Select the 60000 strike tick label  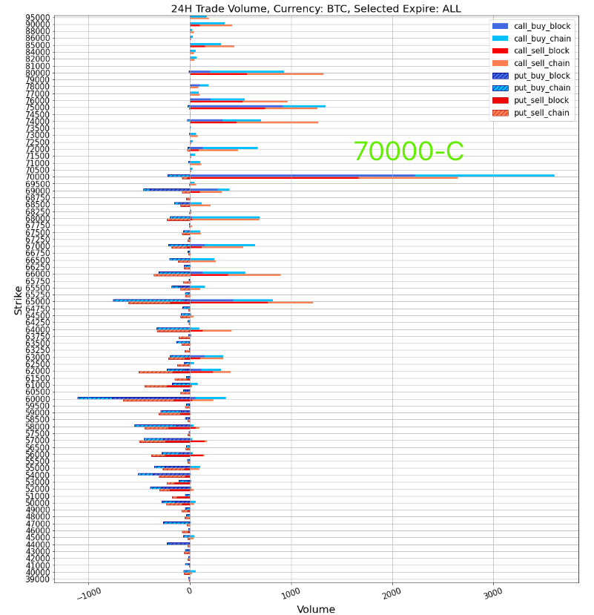click(x=37, y=398)
